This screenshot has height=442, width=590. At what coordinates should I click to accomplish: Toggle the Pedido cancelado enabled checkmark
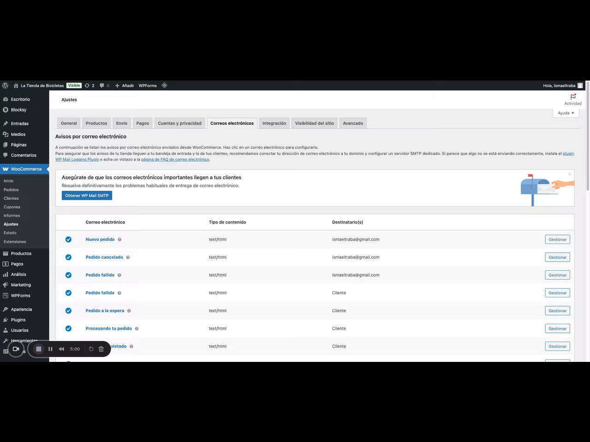68,257
